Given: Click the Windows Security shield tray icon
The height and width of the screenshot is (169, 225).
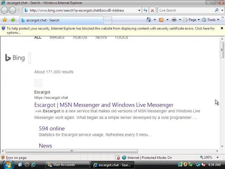Looking at the screenshot, I should pos(185,164).
